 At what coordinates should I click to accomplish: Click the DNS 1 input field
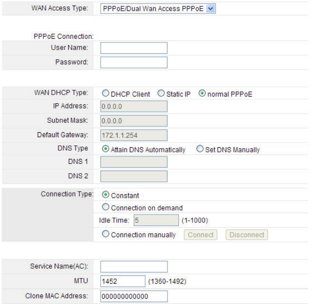[134, 162]
